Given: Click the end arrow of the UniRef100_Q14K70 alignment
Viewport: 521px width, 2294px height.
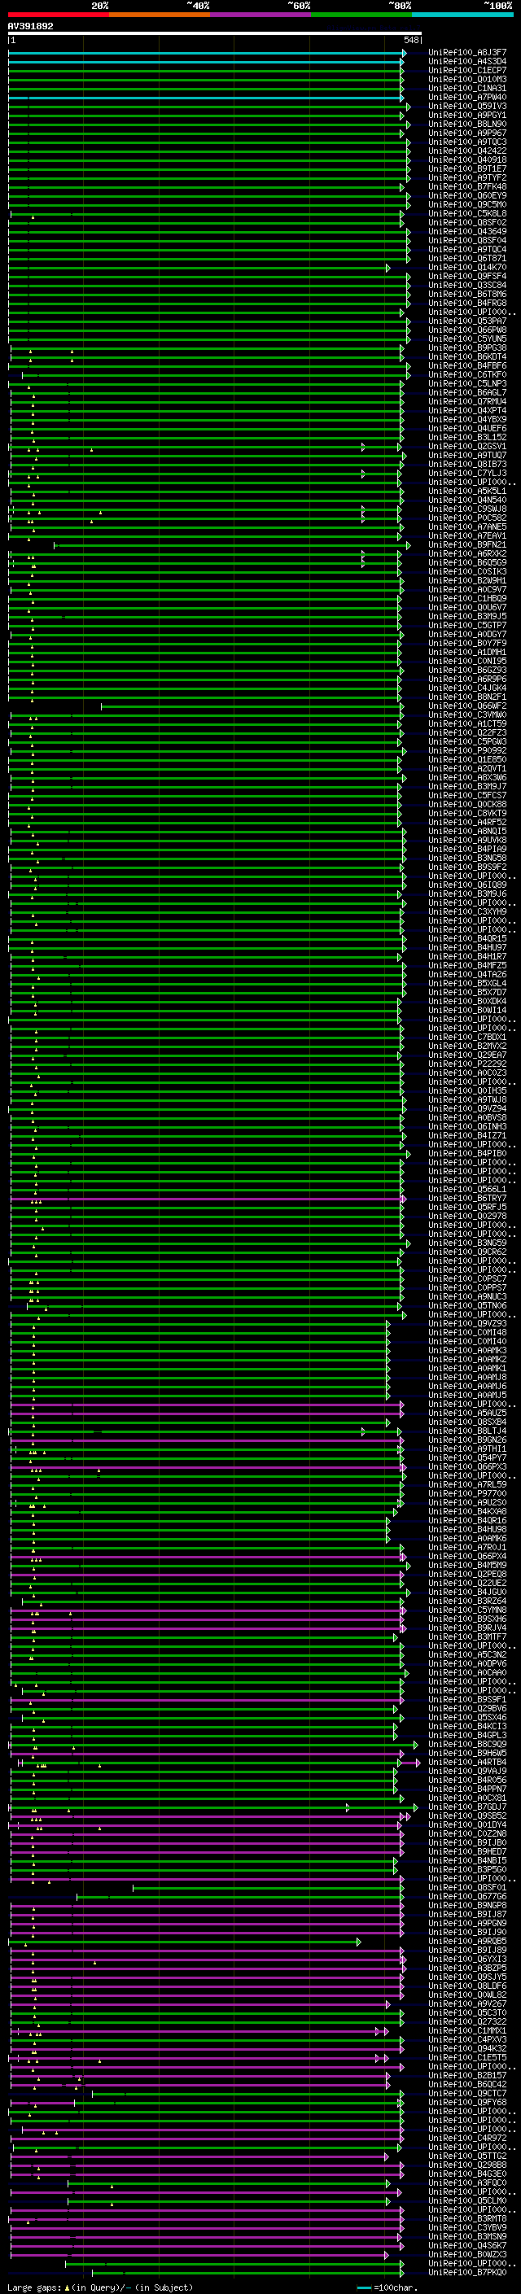Looking at the screenshot, I should tap(388, 268).
